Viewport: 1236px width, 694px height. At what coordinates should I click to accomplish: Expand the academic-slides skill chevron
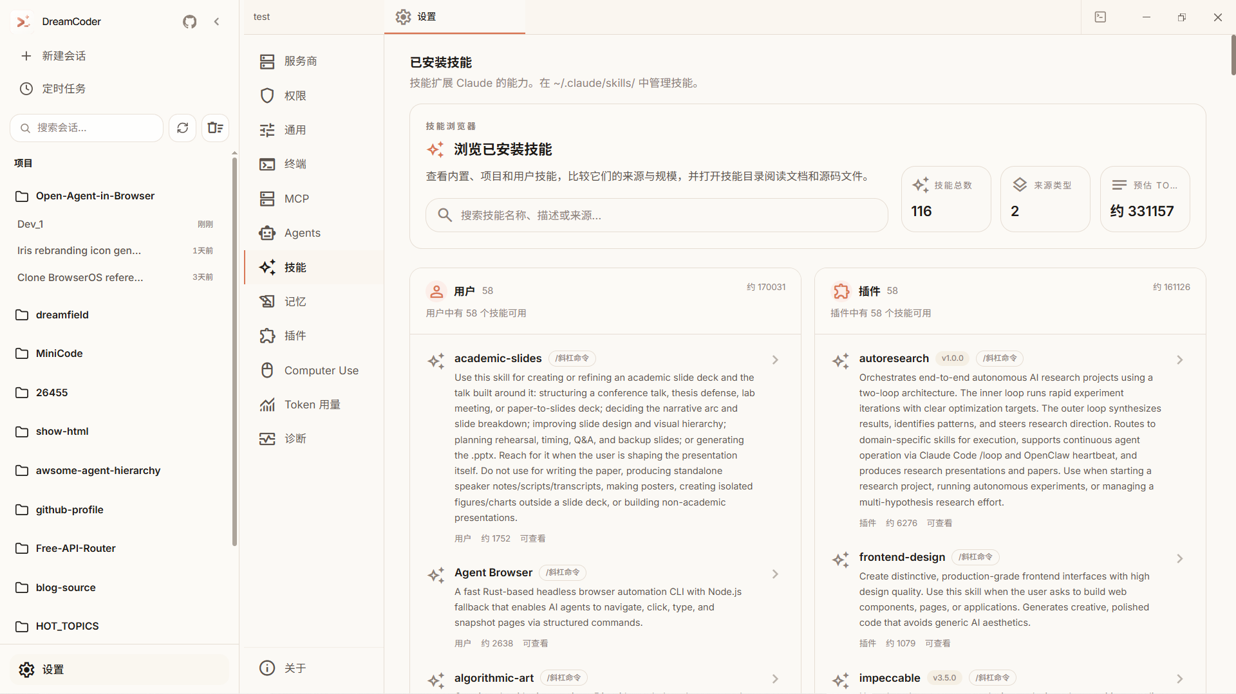point(775,360)
